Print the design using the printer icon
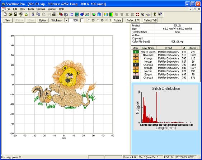The image size is (202, 160). pyautogui.click(x=54, y=14)
